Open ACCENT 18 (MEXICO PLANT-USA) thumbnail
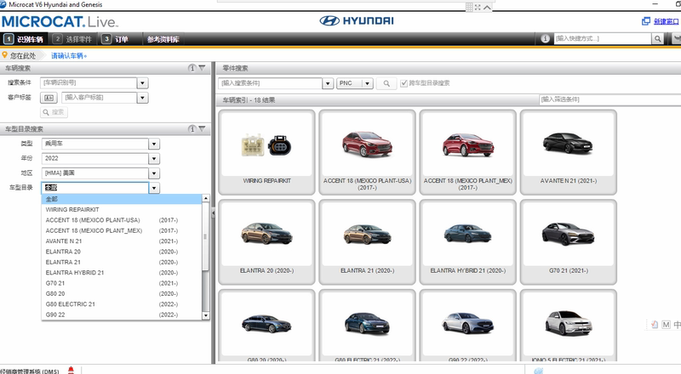The image size is (681, 374). tap(367, 152)
